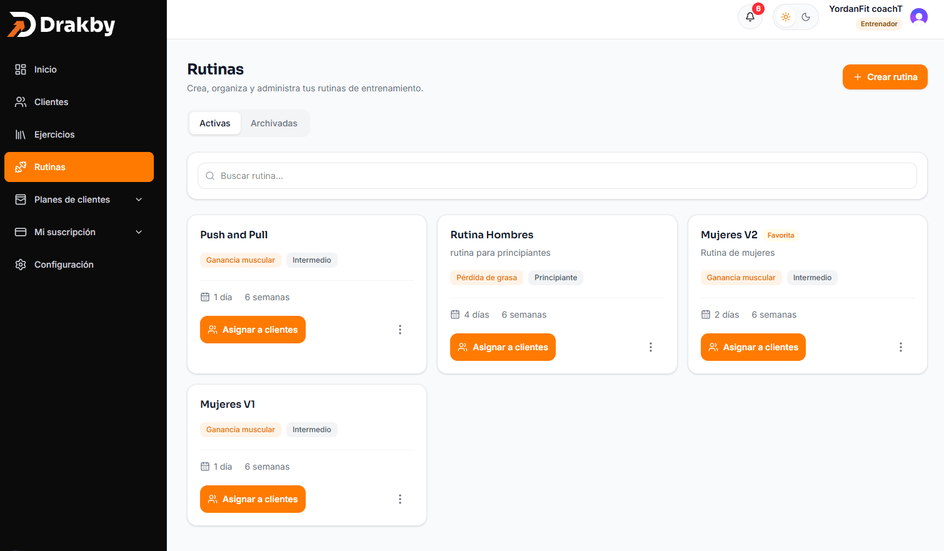The width and height of the screenshot is (944, 551).
Task: Click calendar icon on Push and Pull card
Action: pyautogui.click(x=205, y=297)
